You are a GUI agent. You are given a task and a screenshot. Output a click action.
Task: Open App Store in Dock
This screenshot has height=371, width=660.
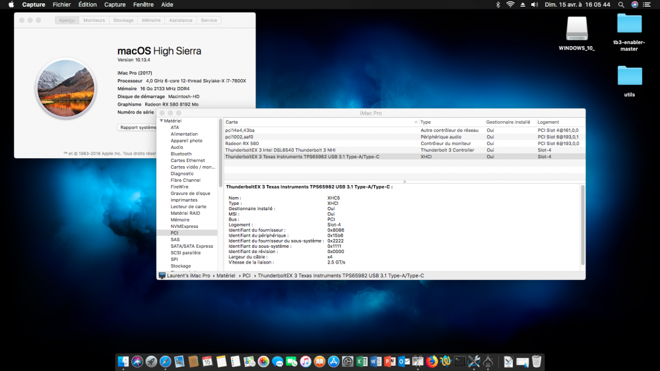point(333,361)
